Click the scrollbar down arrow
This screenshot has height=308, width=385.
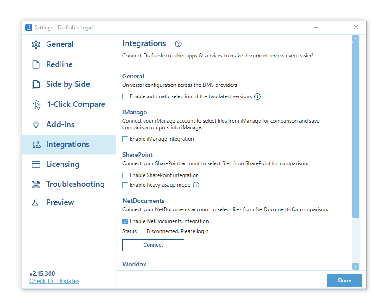click(x=355, y=266)
